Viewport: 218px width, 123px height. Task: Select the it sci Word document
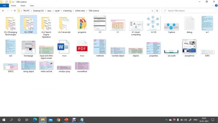[64, 48]
